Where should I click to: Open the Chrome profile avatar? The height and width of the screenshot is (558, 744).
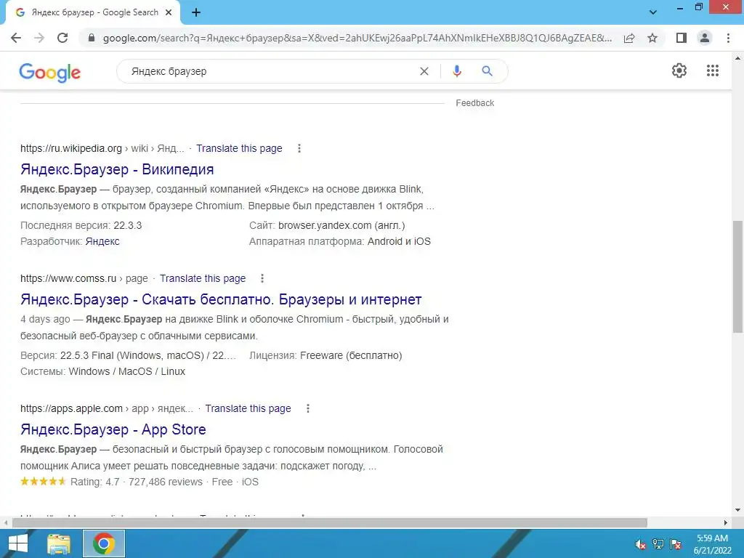pos(705,38)
